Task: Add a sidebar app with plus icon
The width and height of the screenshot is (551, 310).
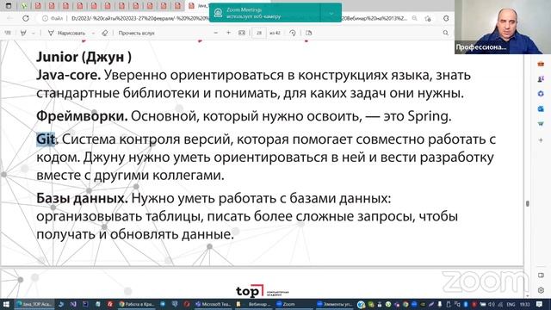Action: [541, 139]
